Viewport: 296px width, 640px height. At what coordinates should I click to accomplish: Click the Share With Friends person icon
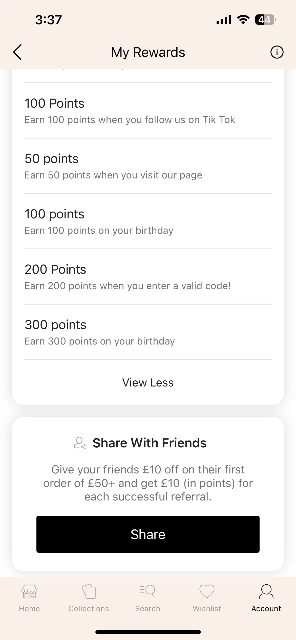[x=80, y=443]
